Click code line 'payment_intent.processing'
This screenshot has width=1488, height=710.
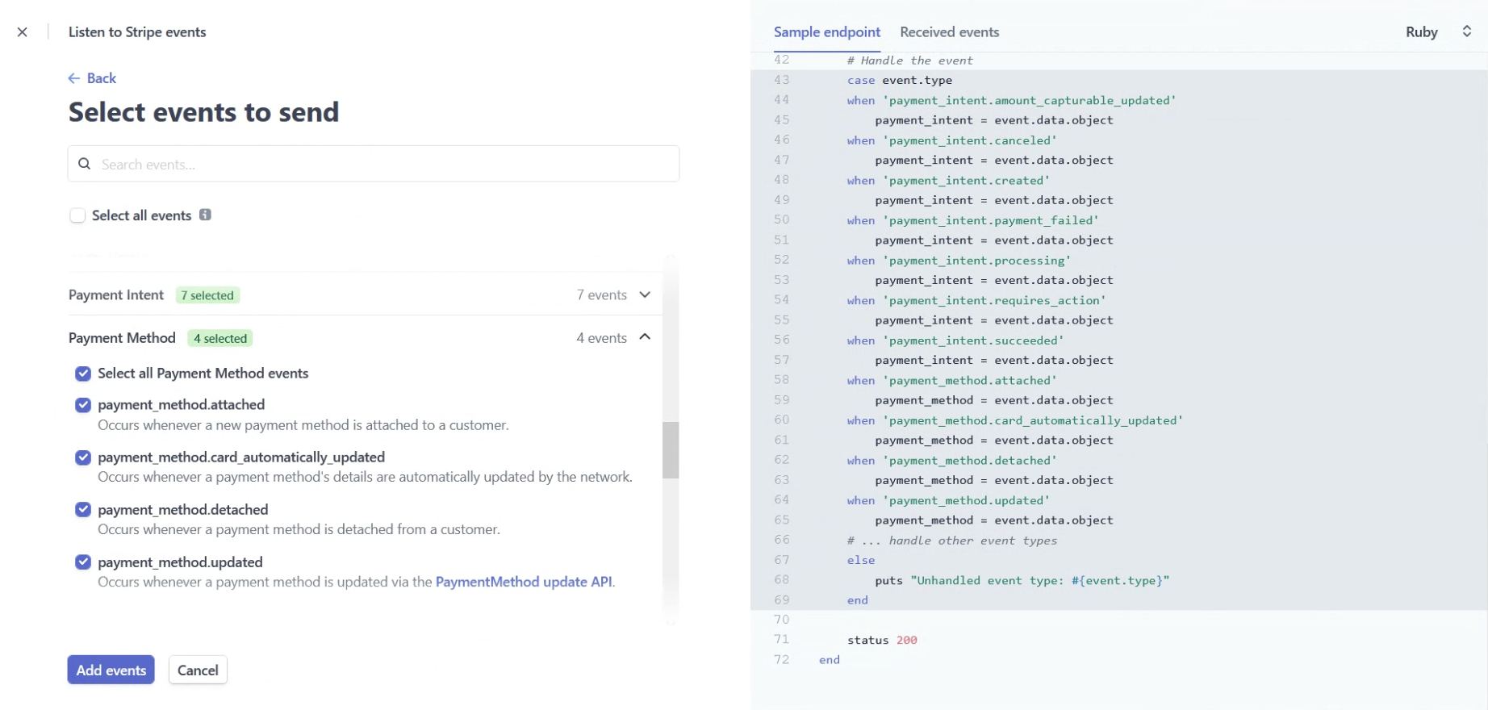click(959, 261)
